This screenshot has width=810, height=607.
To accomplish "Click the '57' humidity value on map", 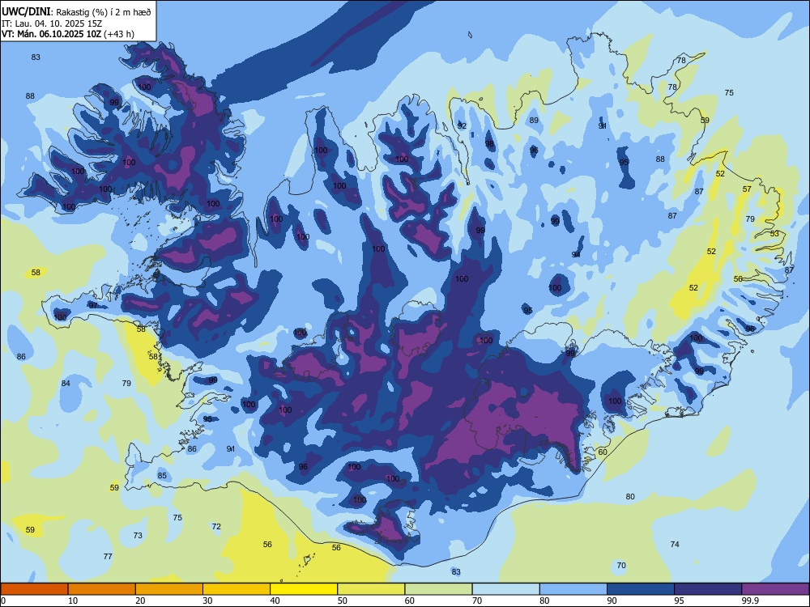I will 747,189.
